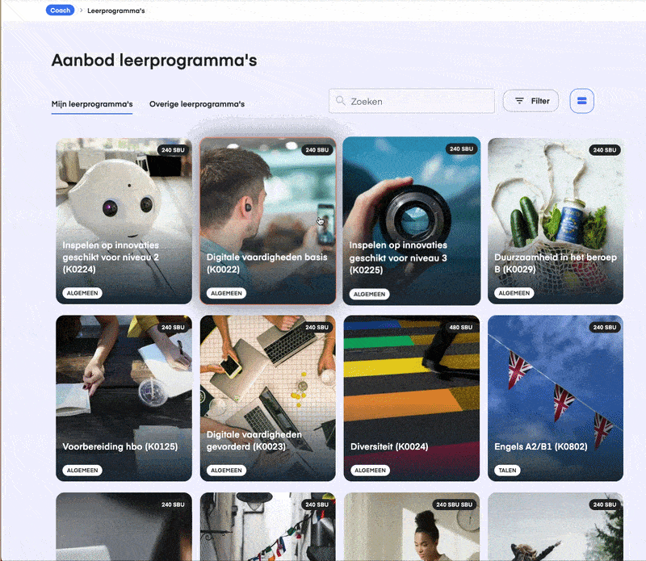This screenshot has height=561, width=646.
Task: Open Duurzaamheid in het beroep B (K0029) card
Action: (x=556, y=221)
